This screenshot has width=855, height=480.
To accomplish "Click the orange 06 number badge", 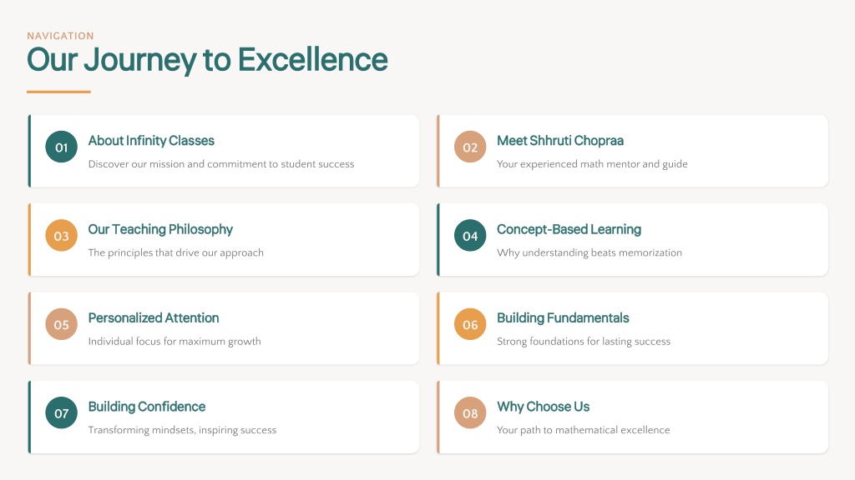I will [x=470, y=324].
